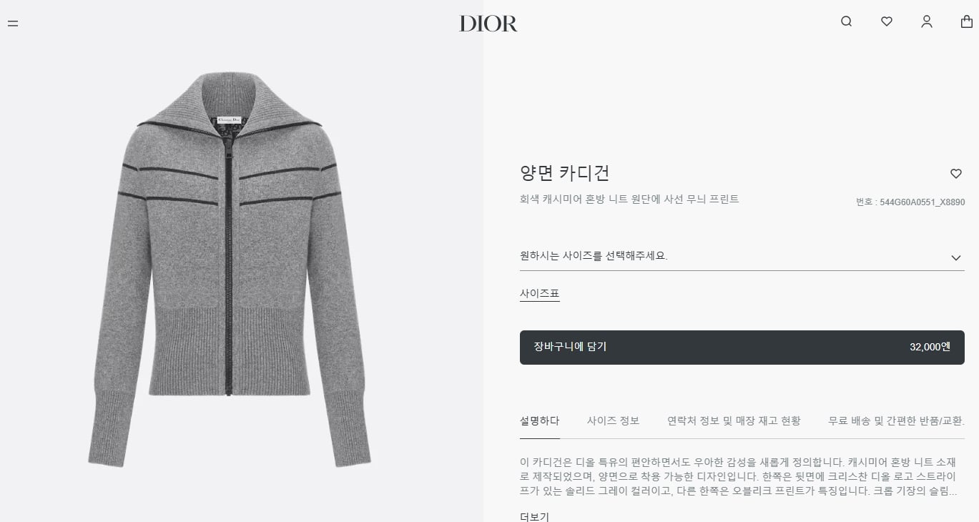Click the 장바구니에 담기 button
This screenshot has height=522, width=979.
pyautogui.click(x=742, y=347)
